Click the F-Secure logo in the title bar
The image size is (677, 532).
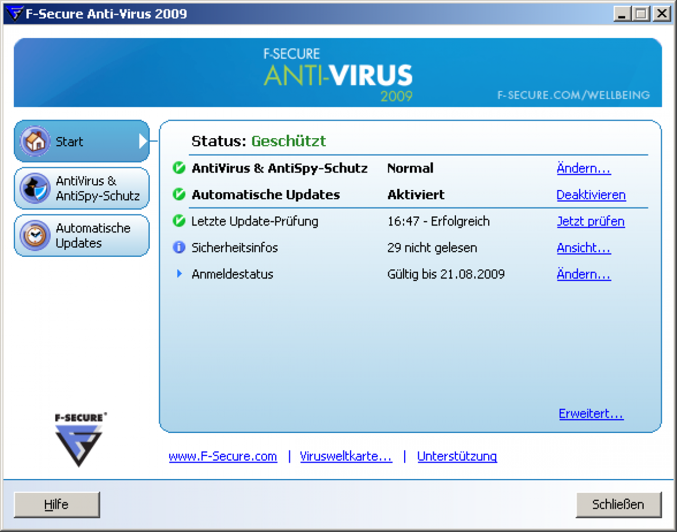pyautogui.click(x=14, y=13)
